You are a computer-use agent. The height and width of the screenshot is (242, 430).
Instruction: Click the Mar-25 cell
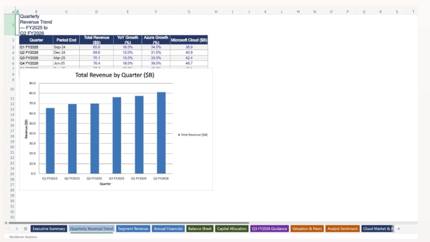pyautogui.click(x=66, y=58)
